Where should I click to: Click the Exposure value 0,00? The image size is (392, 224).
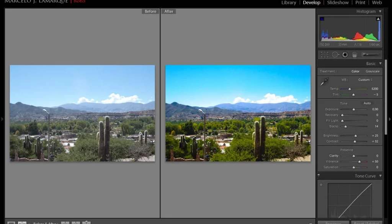[375, 109]
